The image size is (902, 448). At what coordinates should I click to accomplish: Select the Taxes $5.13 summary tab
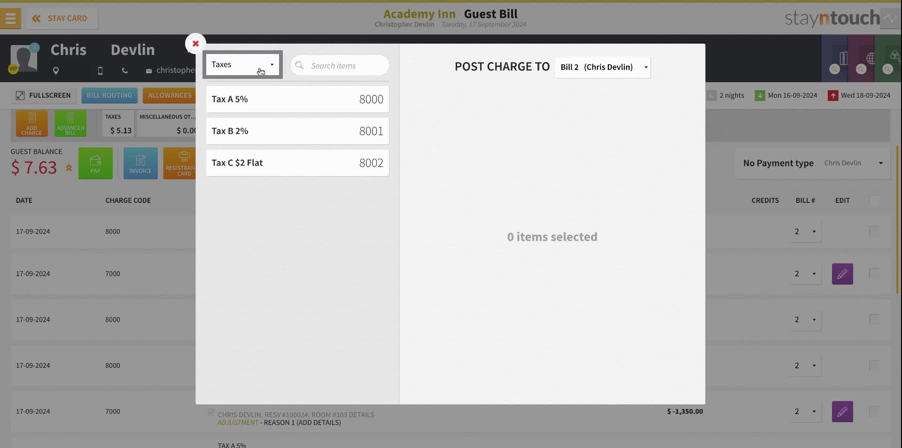click(118, 124)
